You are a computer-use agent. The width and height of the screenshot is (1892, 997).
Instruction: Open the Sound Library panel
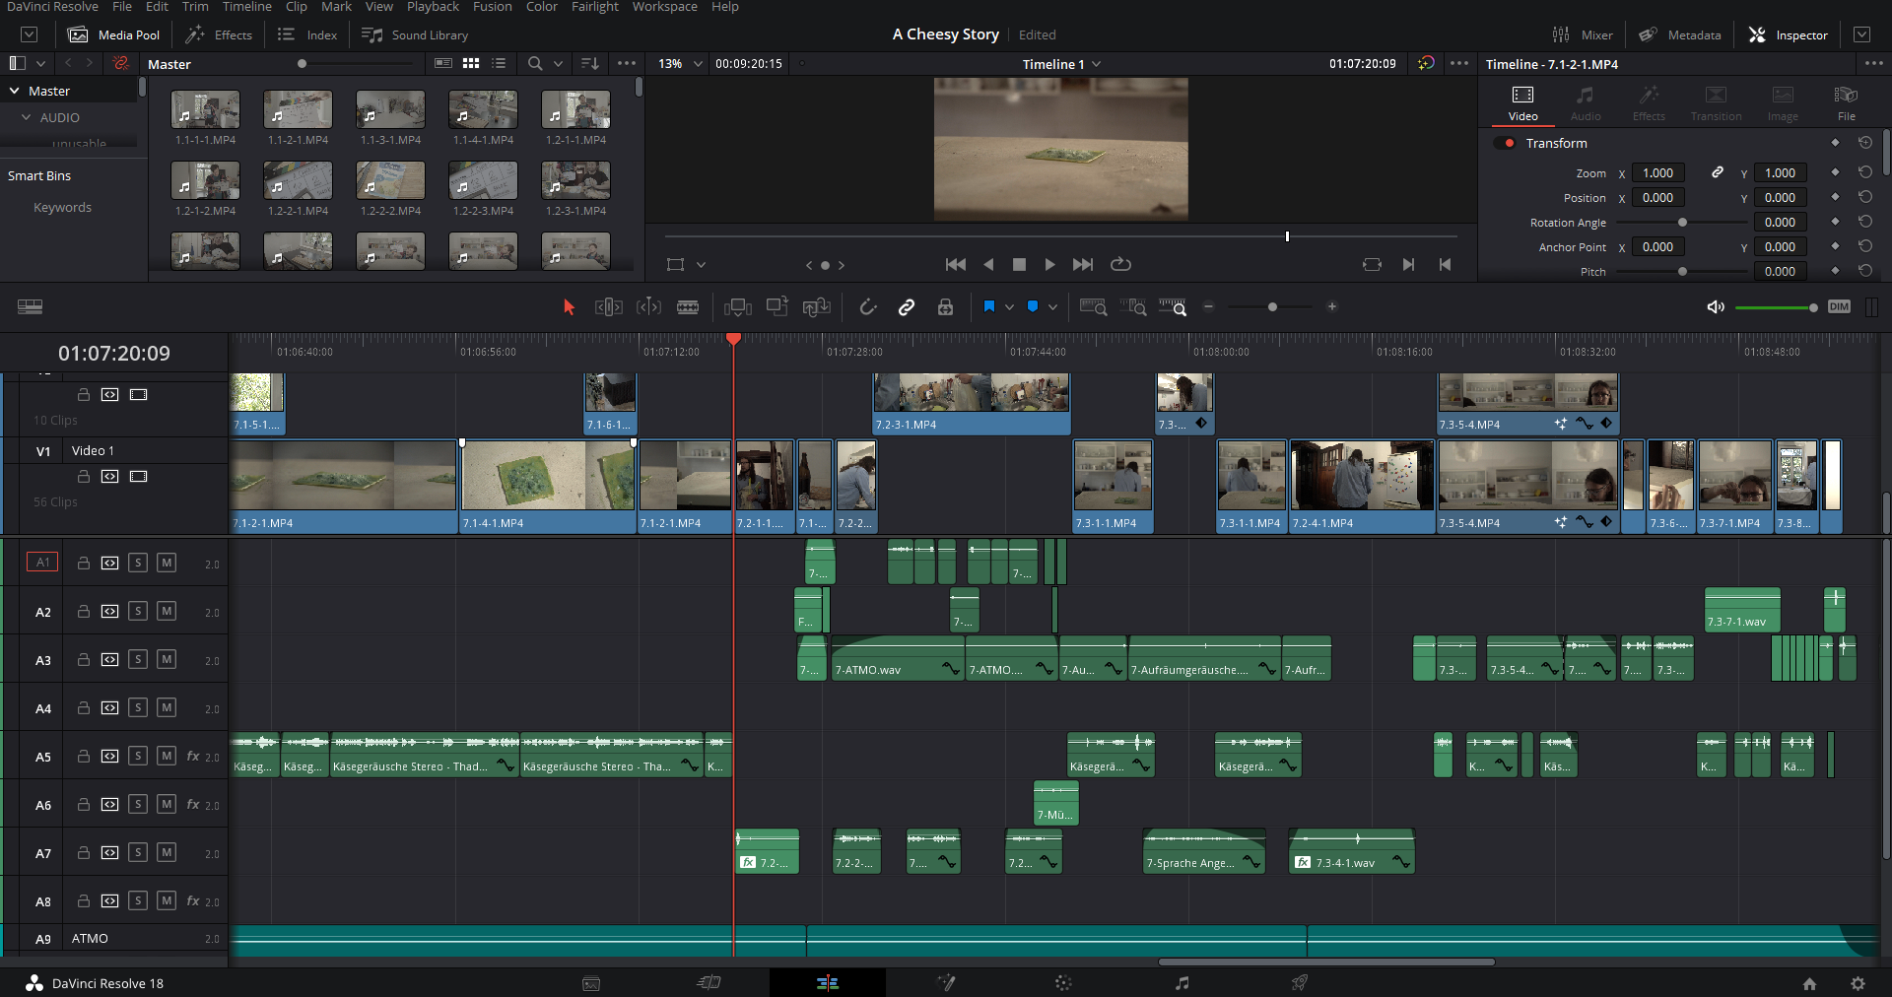coord(415,34)
